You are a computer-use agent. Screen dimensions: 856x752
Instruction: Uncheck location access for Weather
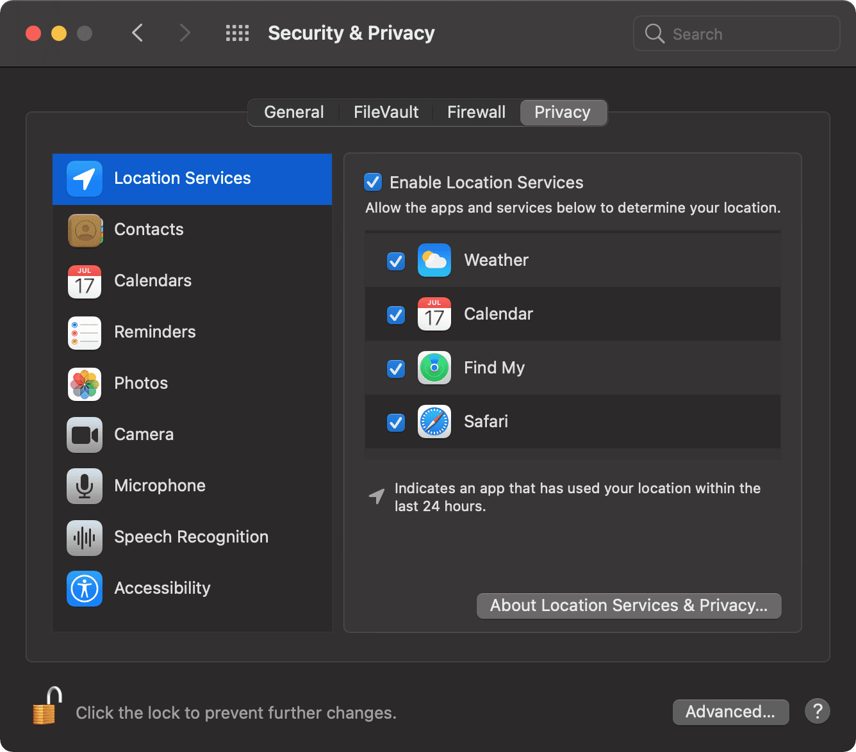(x=395, y=261)
